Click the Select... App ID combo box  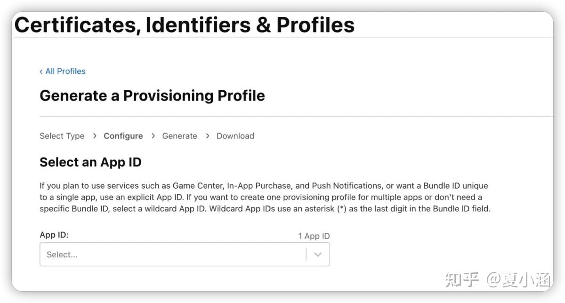[174, 255]
